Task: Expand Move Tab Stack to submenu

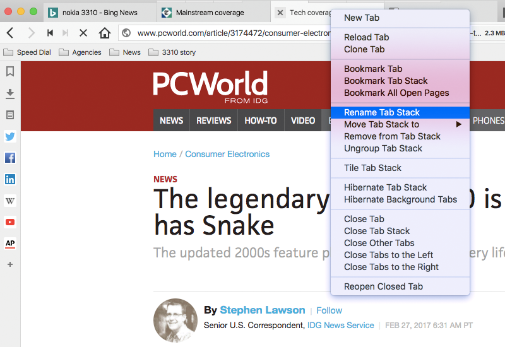Action: pyautogui.click(x=400, y=124)
